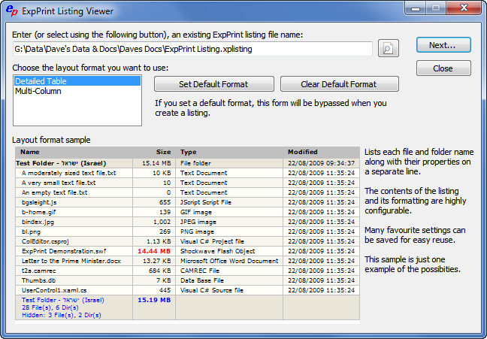Image resolution: width=487 pixels, height=339 pixels.
Task: Click the listing file name input field
Action: click(192, 49)
